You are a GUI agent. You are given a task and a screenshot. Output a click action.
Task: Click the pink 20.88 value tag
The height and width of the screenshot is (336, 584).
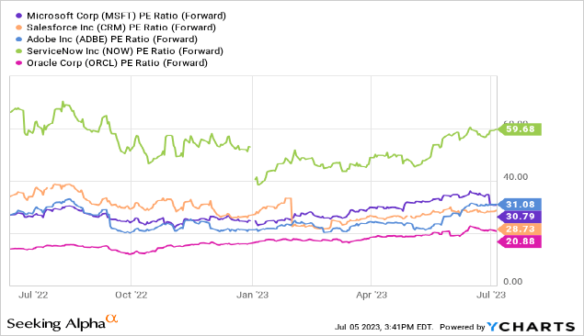tap(520, 241)
